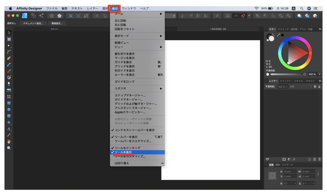Toggle グリッドを表示 menu item

pos(137,66)
